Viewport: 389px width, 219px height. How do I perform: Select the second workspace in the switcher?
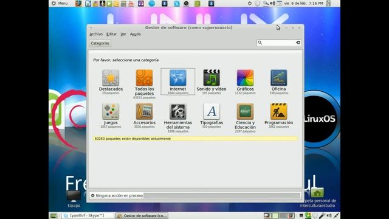[275, 215]
